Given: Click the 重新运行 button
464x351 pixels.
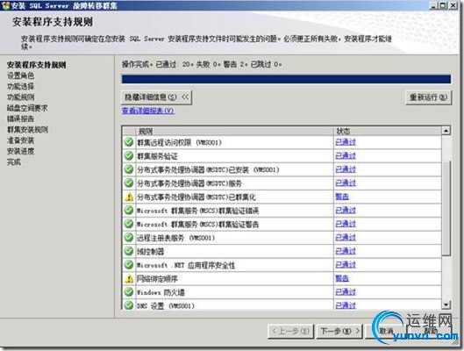Looking at the screenshot, I should point(428,97).
